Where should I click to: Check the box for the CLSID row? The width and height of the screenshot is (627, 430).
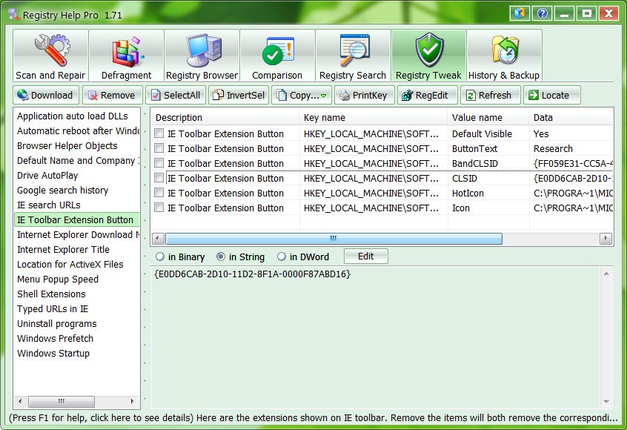click(159, 178)
